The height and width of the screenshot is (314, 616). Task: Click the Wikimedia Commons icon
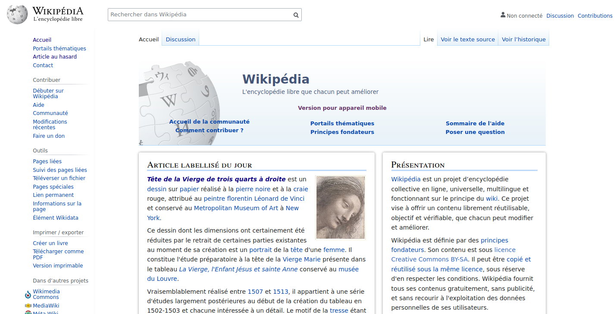pos(28,295)
